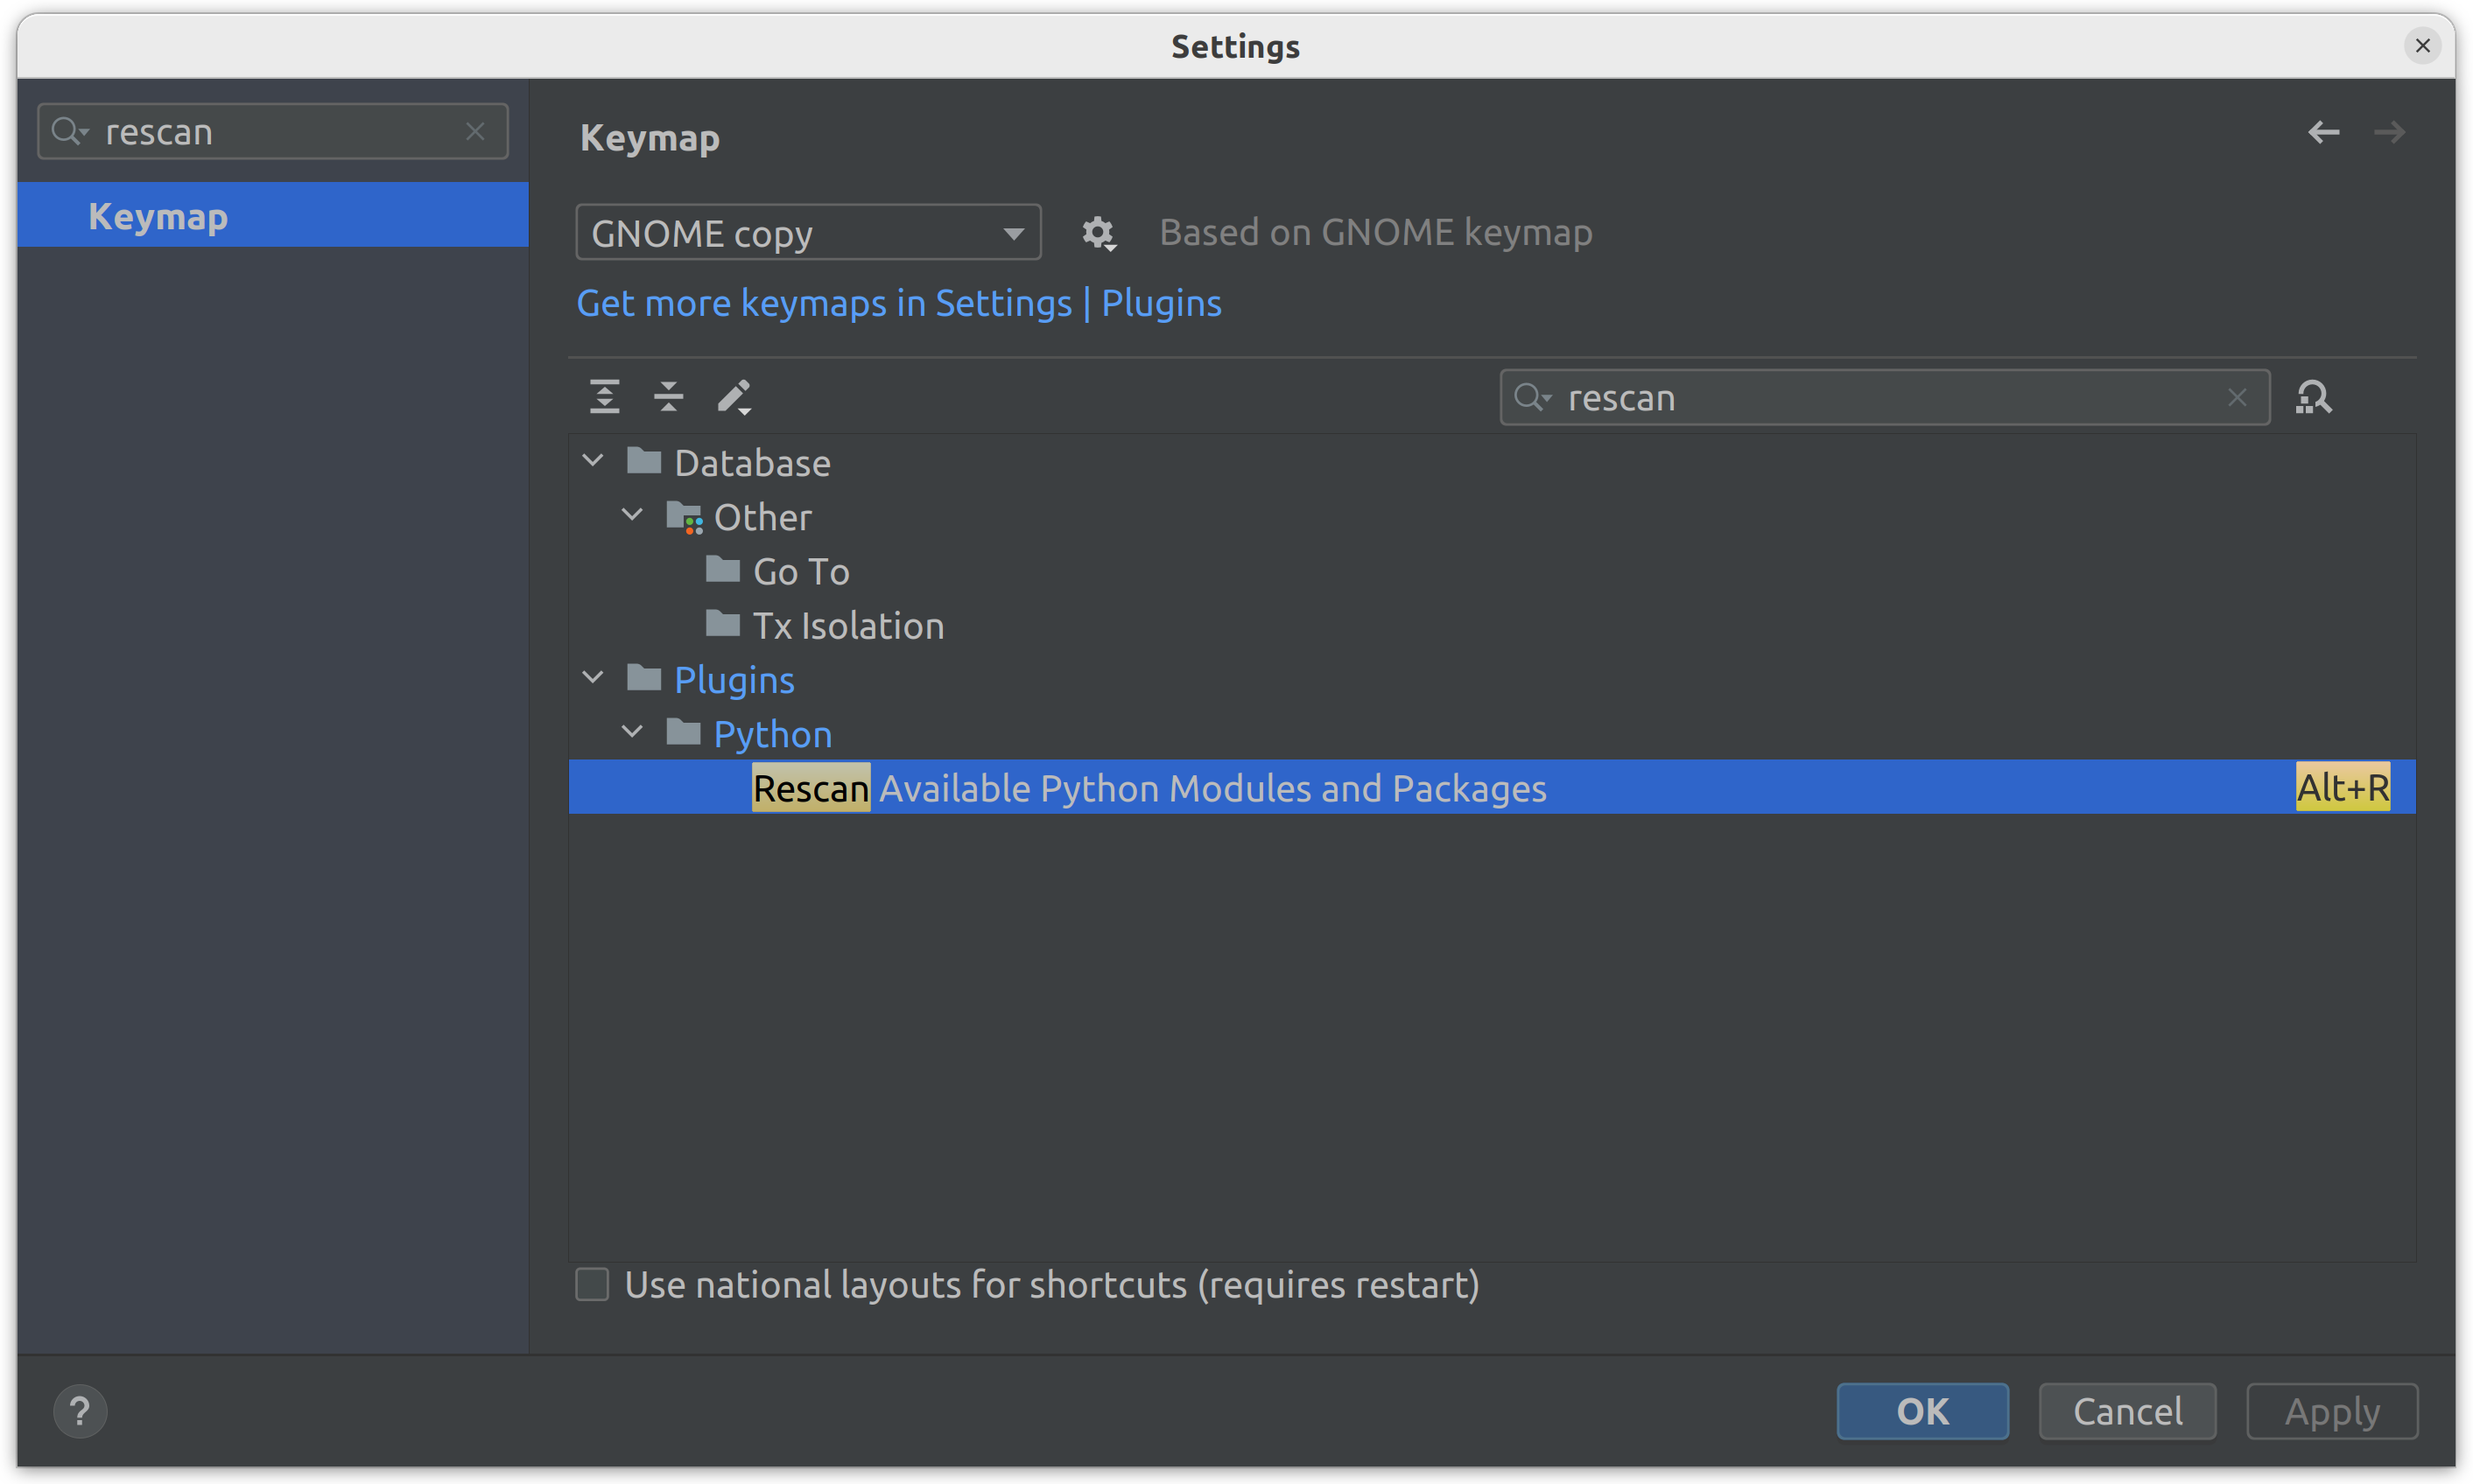Viewport: 2473px width, 1484px height.
Task: Click the Collapse All tree icon
Action: coord(668,397)
